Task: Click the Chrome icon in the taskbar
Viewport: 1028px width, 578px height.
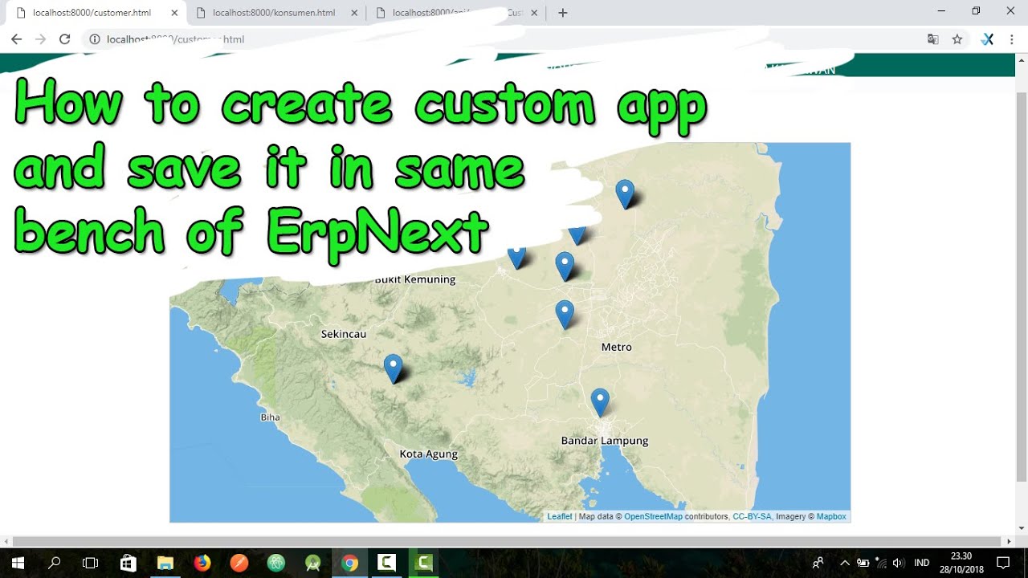Action: pyautogui.click(x=349, y=563)
